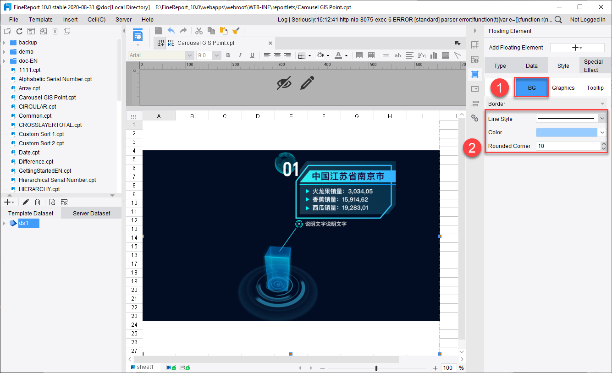Click the insert formula F(x) icon
The image size is (612, 373).
[x=422, y=55]
